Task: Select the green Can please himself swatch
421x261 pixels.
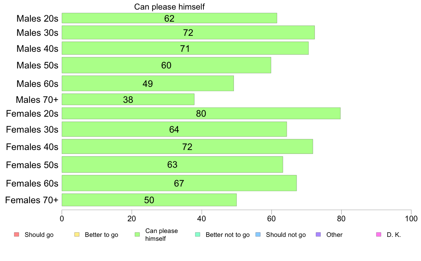Action: click(137, 234)
